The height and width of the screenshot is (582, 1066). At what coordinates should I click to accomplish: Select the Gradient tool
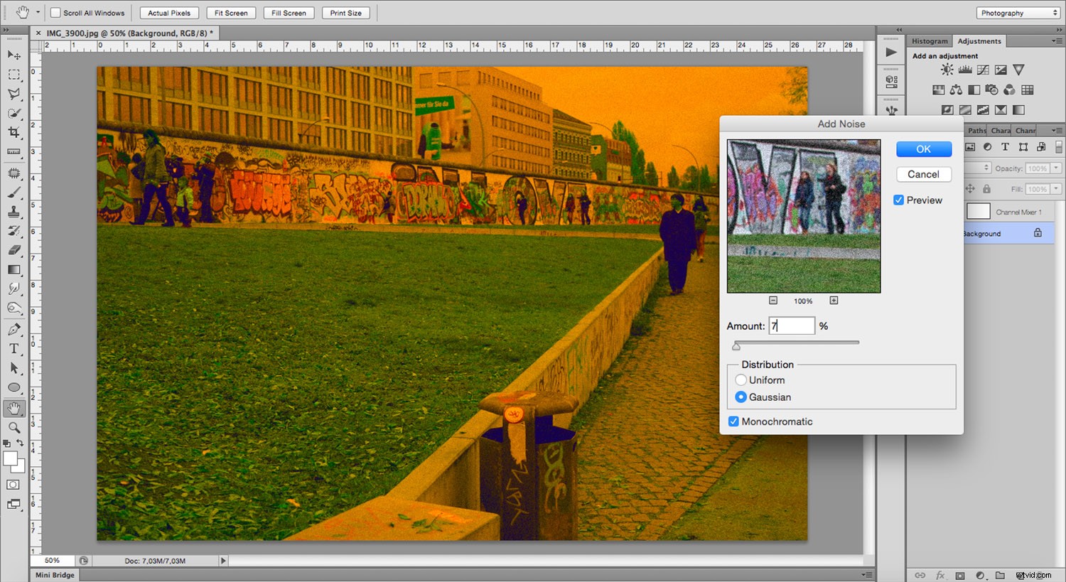(14, 269)
